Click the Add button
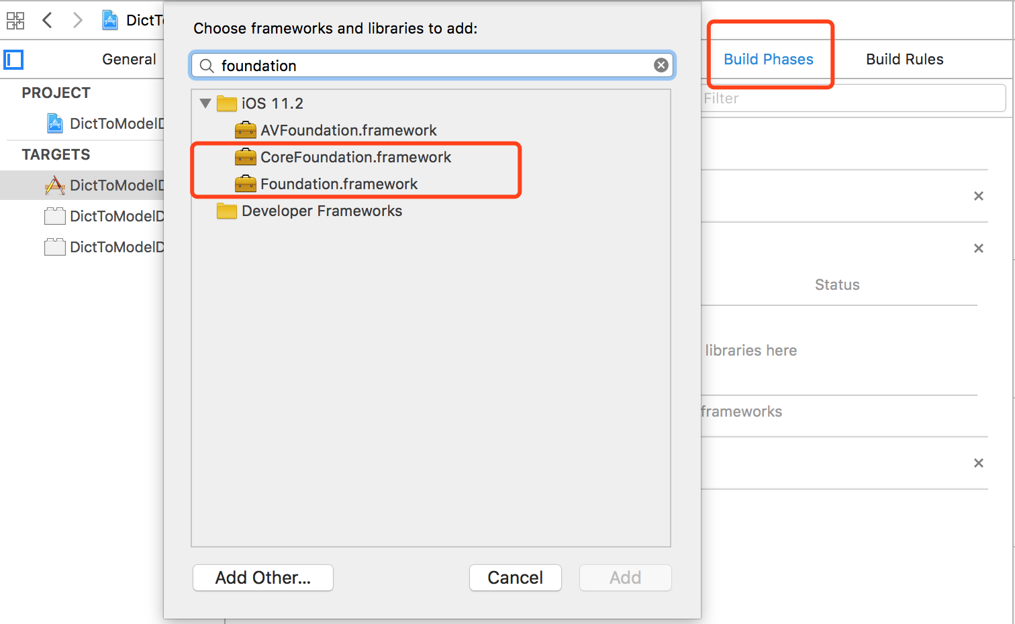The image size is (1015, 624). (626, 578)
